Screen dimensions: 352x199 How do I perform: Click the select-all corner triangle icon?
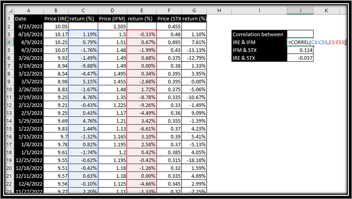tap(10, 11)
